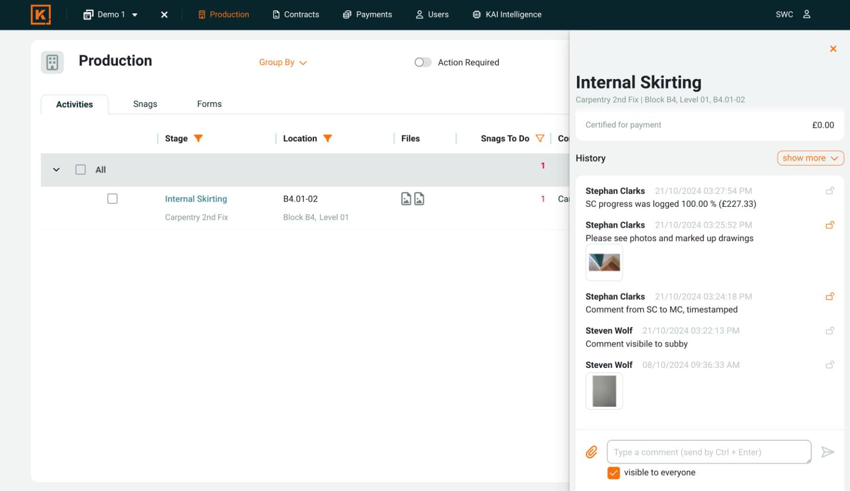Image resolution: width=850 pixels, height=491 pixels.
Task: Click in the comment input field
Action: (708, 452)
